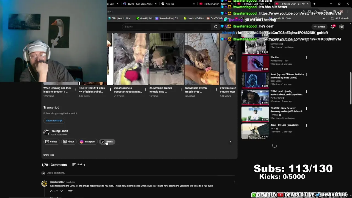This screenshot has width=352, height=198.
Task: Open the comments Sort by dropdown
Action: pyautogui.click(x=79, y=164)
